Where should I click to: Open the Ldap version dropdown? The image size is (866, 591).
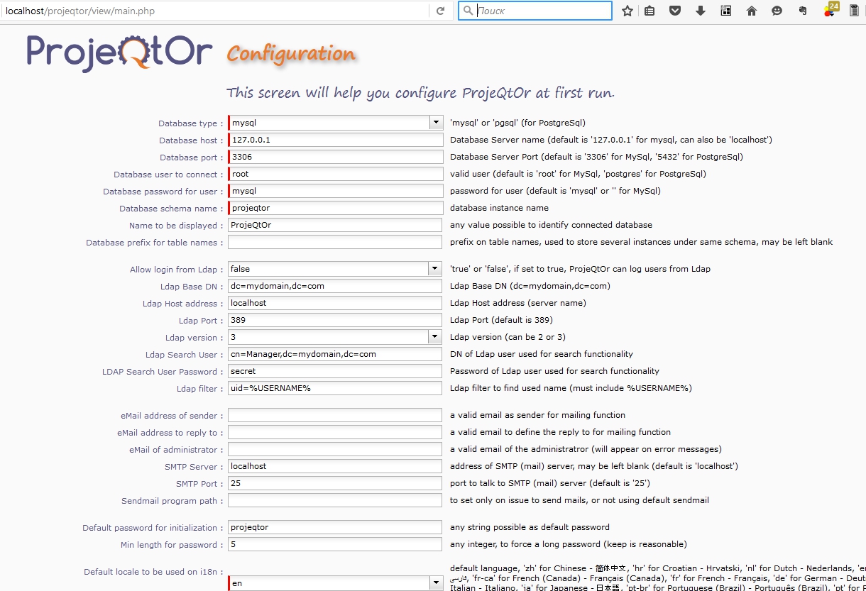[x=435, y=337]
